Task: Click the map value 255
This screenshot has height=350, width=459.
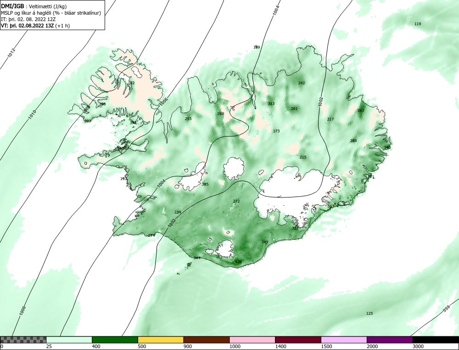Action: coord(188,119)
